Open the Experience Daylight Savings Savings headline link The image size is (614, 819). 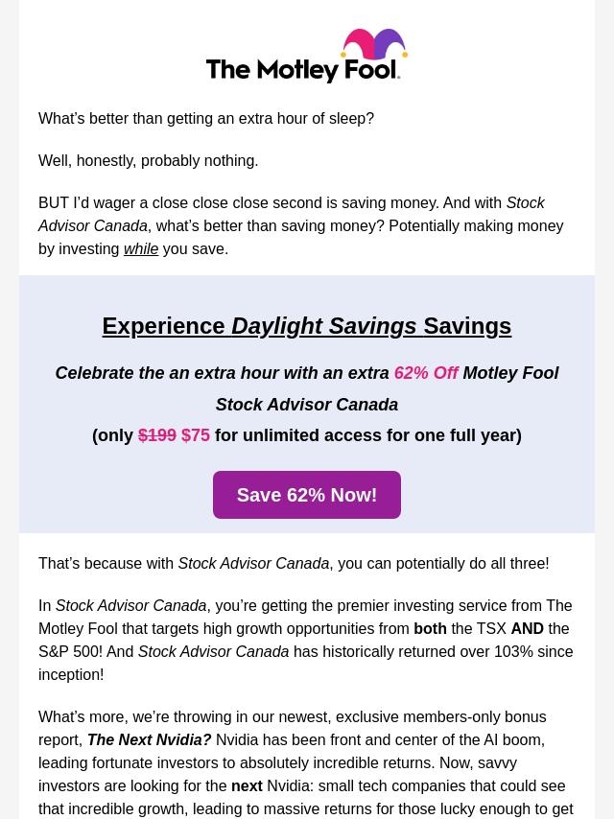tap(306, 326)
